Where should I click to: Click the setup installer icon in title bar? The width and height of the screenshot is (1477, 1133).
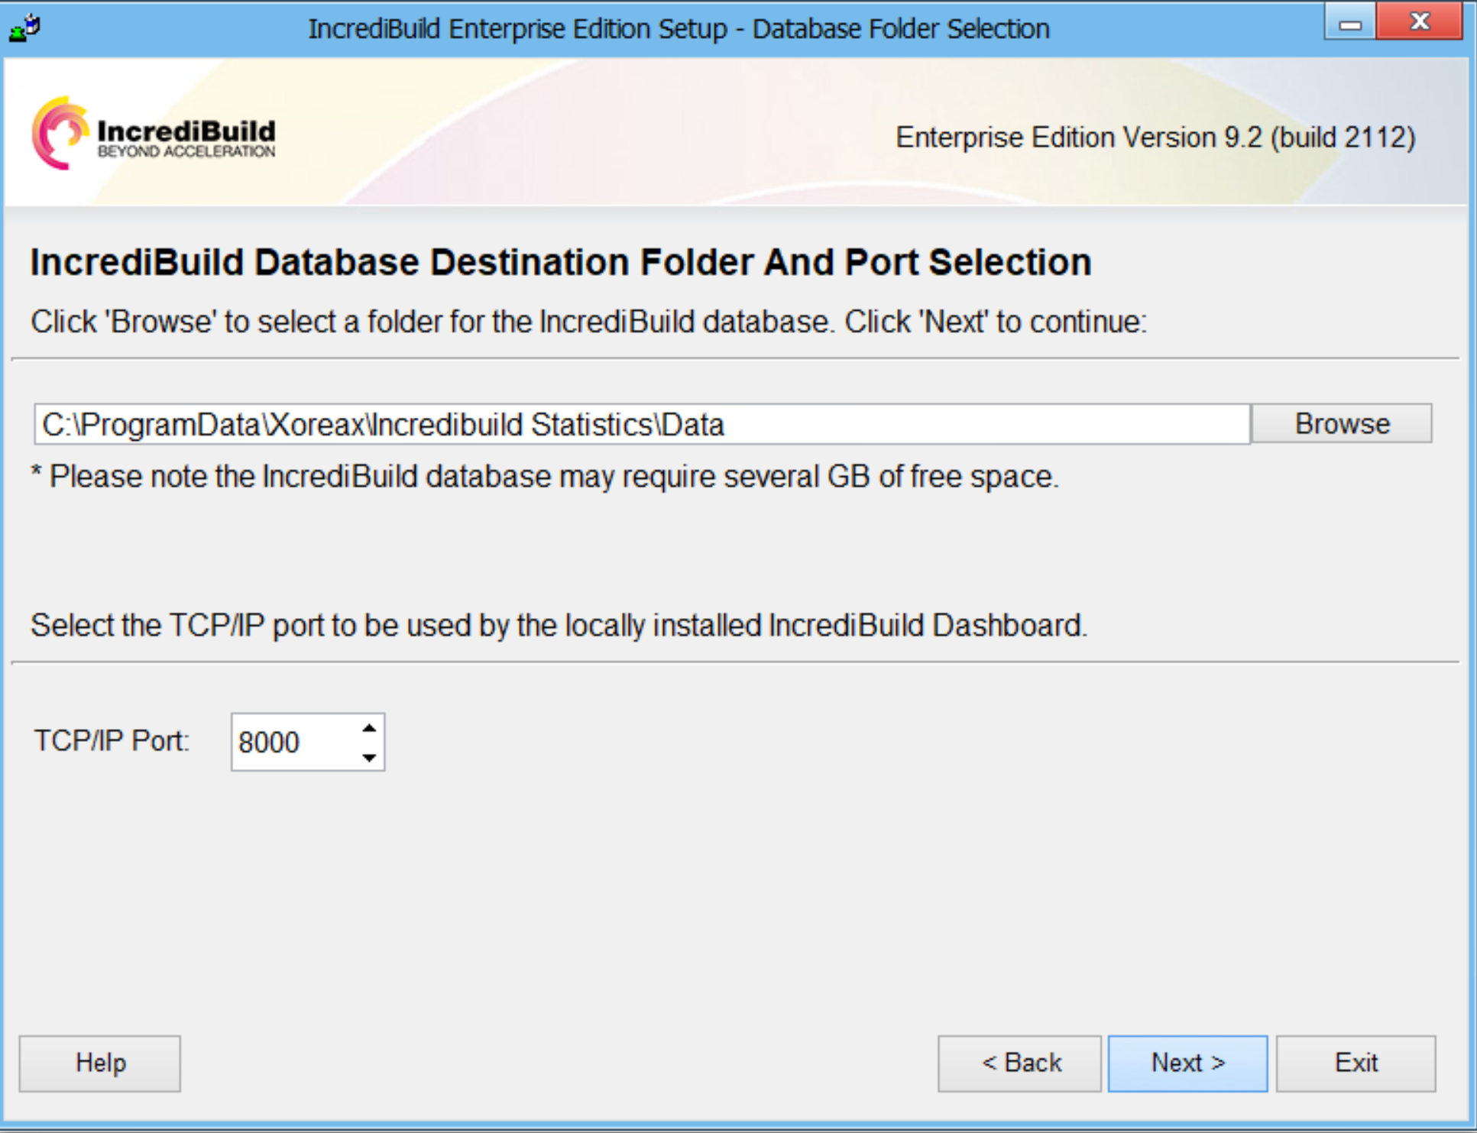point(24,28)
